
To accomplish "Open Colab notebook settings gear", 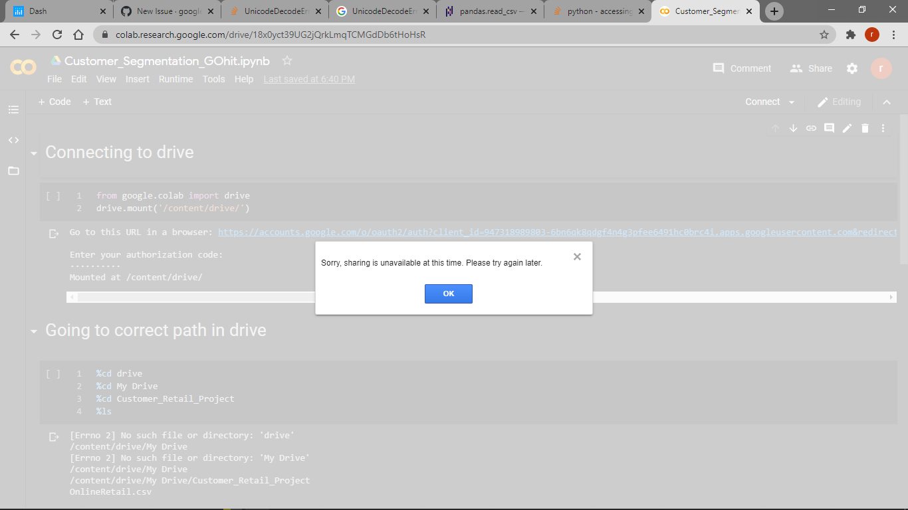I will click(852, 68).
